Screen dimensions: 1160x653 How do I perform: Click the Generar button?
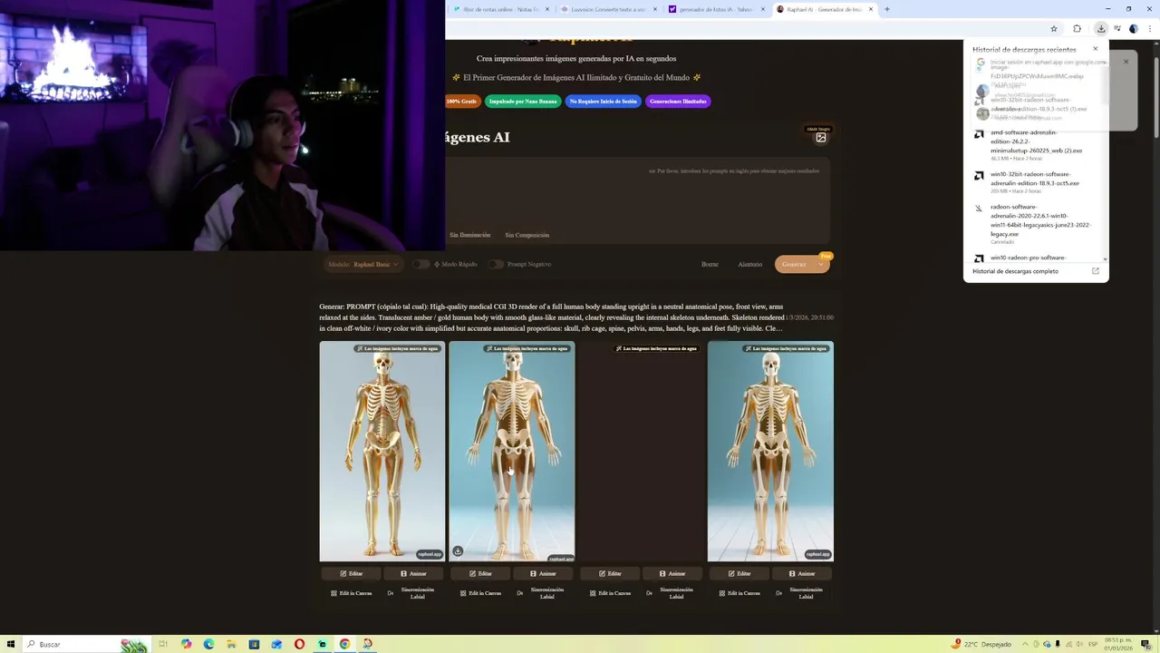pos(794,264)
